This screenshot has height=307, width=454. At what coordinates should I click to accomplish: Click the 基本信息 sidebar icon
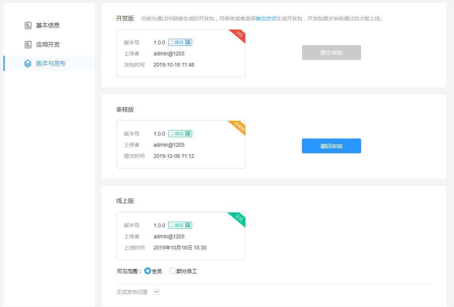click(28, 25)
